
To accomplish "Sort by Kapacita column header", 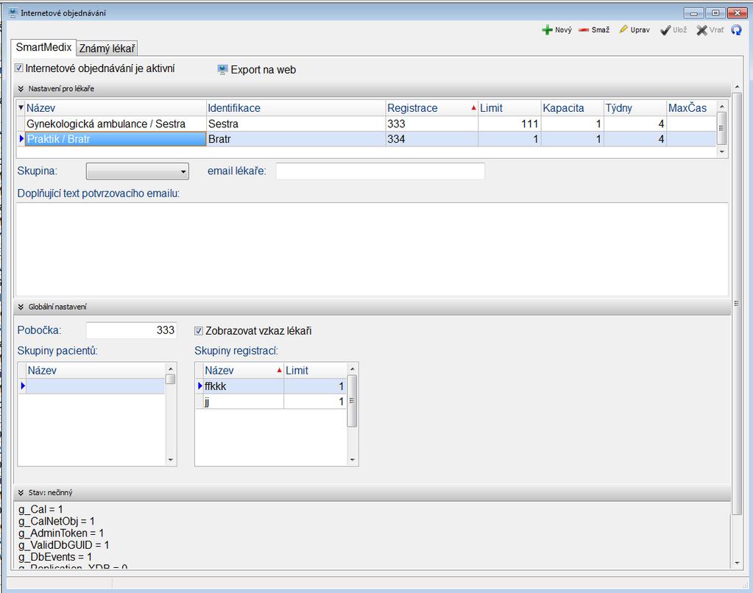I will coord(572,108).
